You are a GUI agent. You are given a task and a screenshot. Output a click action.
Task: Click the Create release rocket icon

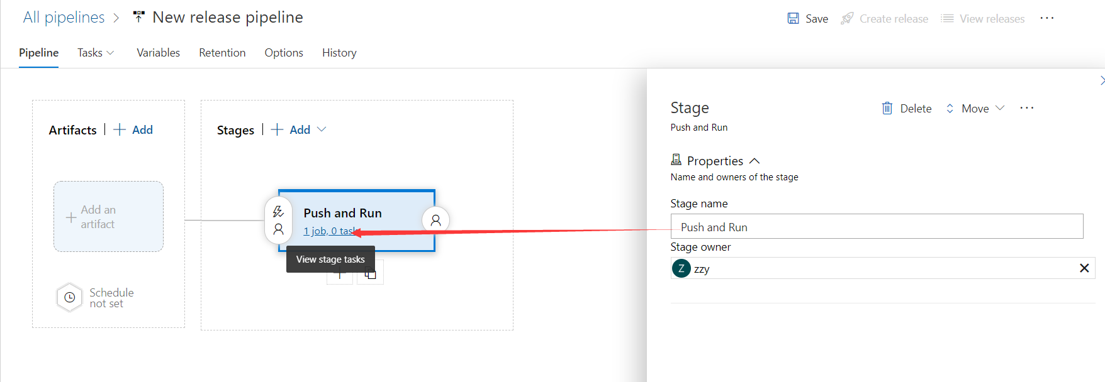click(848, 19)
